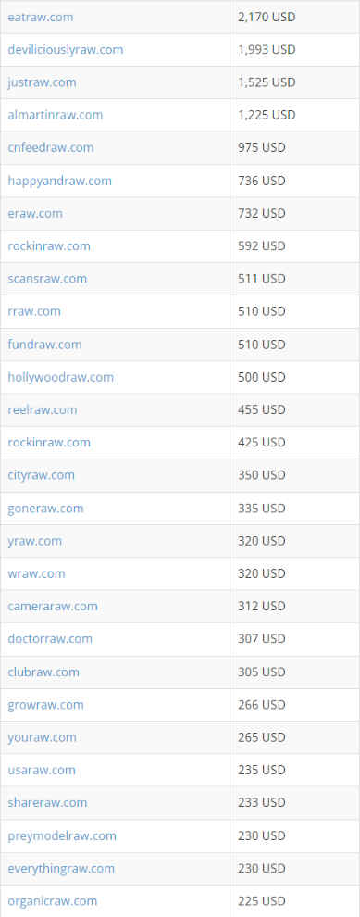
Task: Open the growraw.com link
Action: [45, 705]
